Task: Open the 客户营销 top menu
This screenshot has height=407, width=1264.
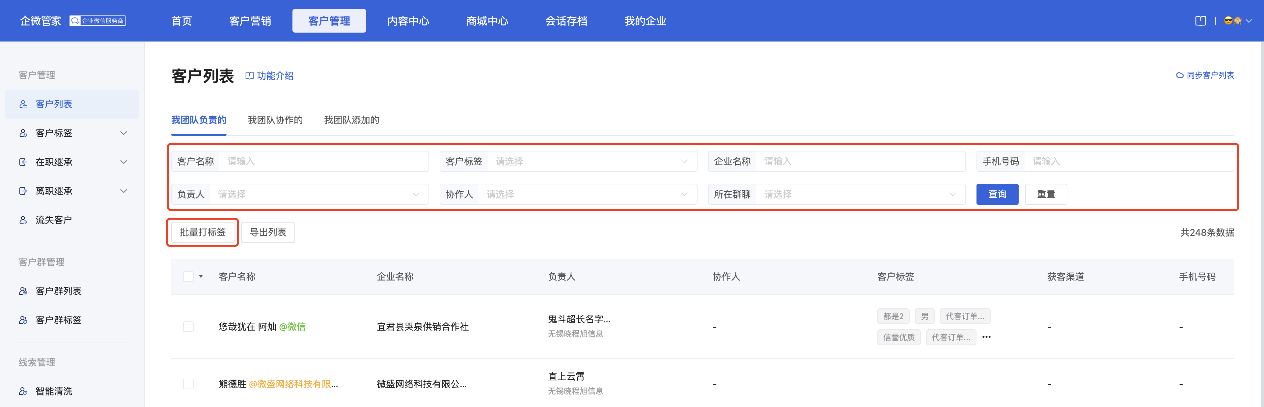Action: [x=250, y=21]
